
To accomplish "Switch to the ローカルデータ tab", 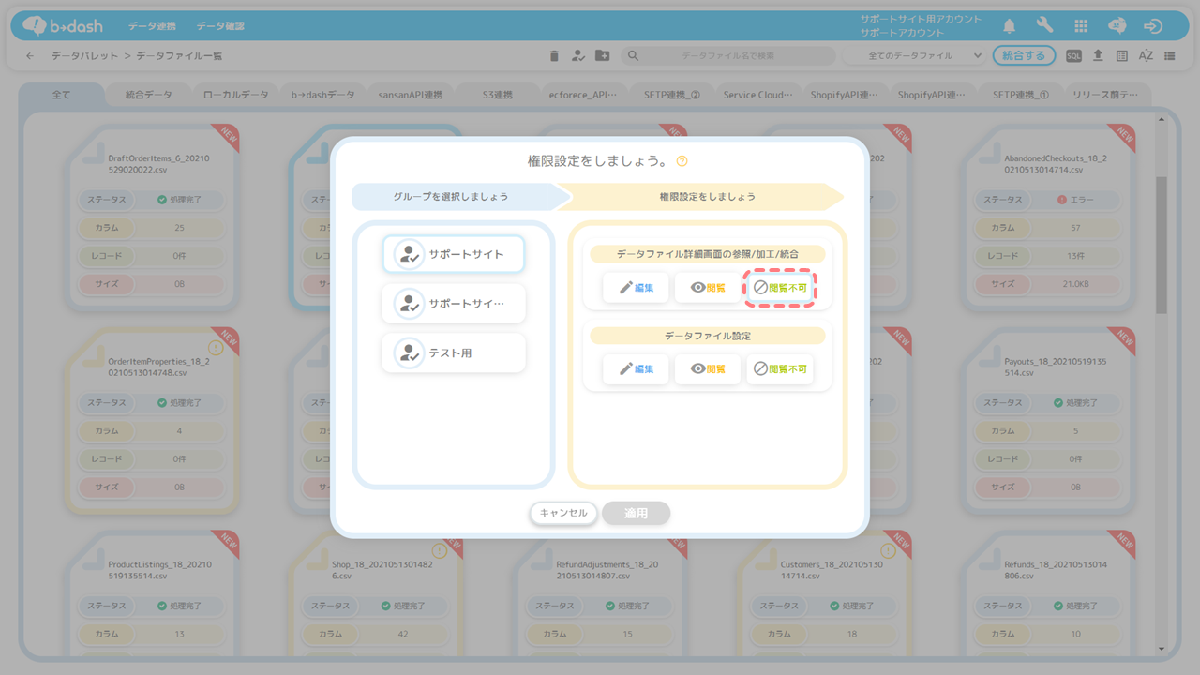I will click(235, 95).
